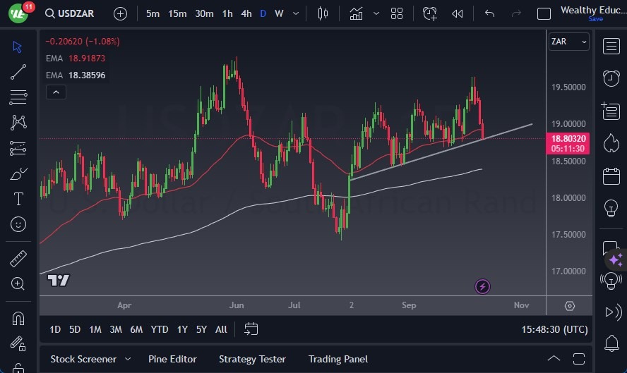627x373 pixels.
Task: Switch to Strategy Tester tab
Action: 252,359
